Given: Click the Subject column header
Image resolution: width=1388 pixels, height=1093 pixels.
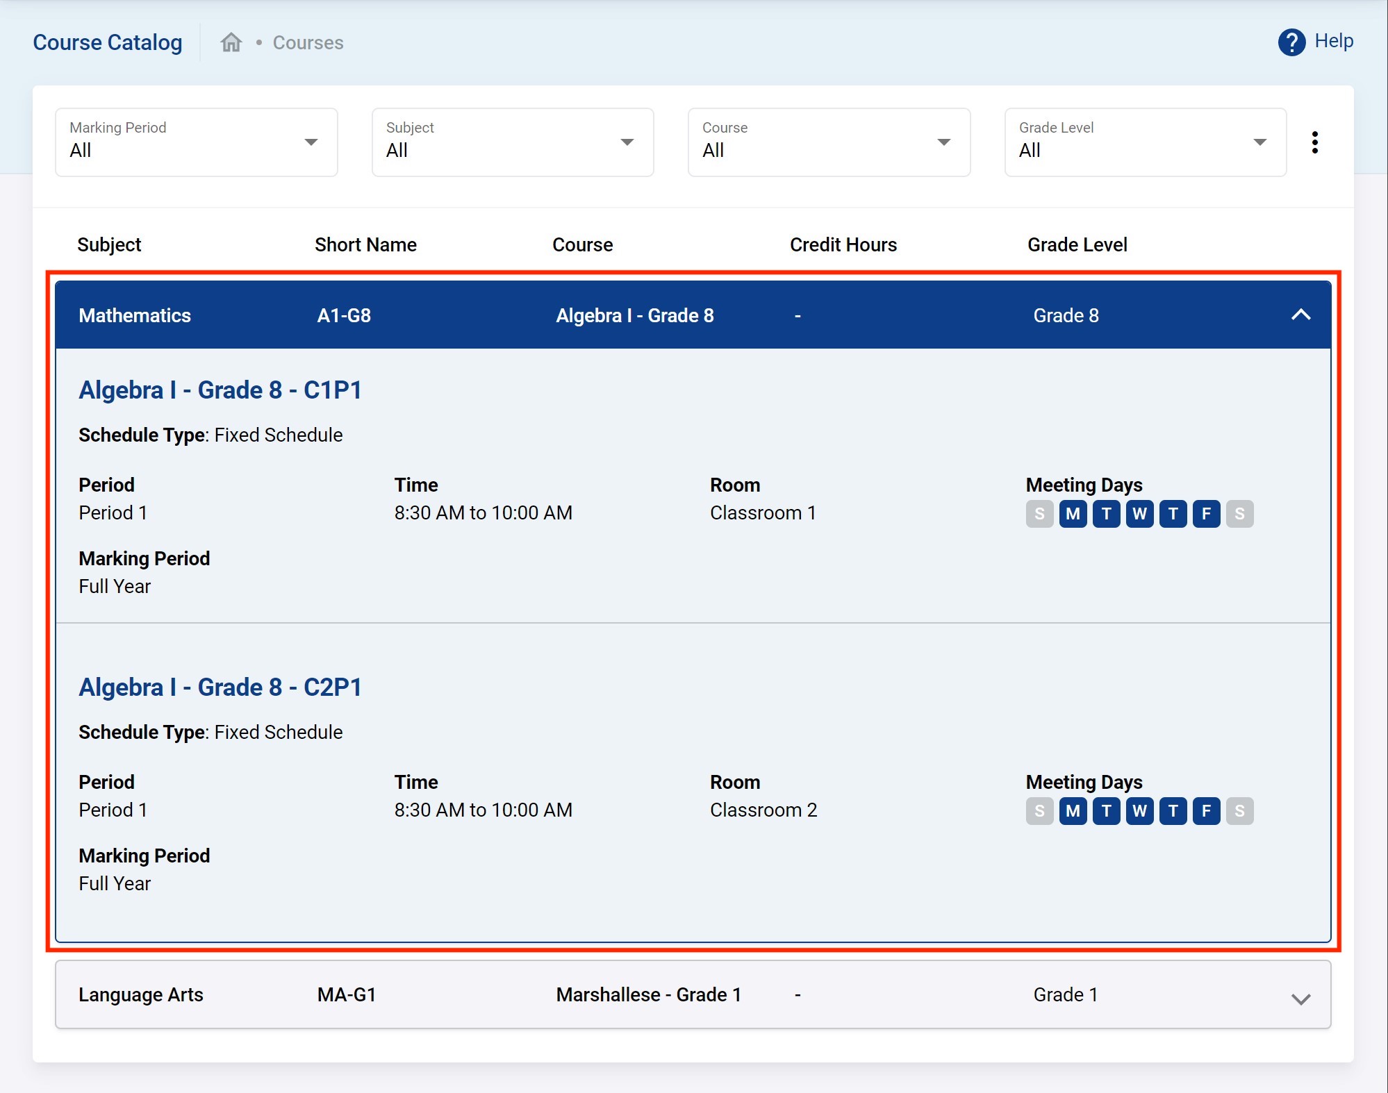Looking at the screenshot, I should pyautogui.click(x=109, y=244).
